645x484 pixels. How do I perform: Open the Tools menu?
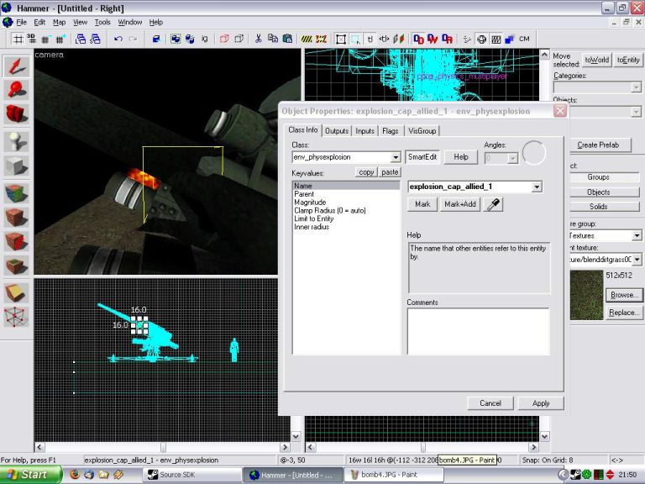tap(102, 22)
